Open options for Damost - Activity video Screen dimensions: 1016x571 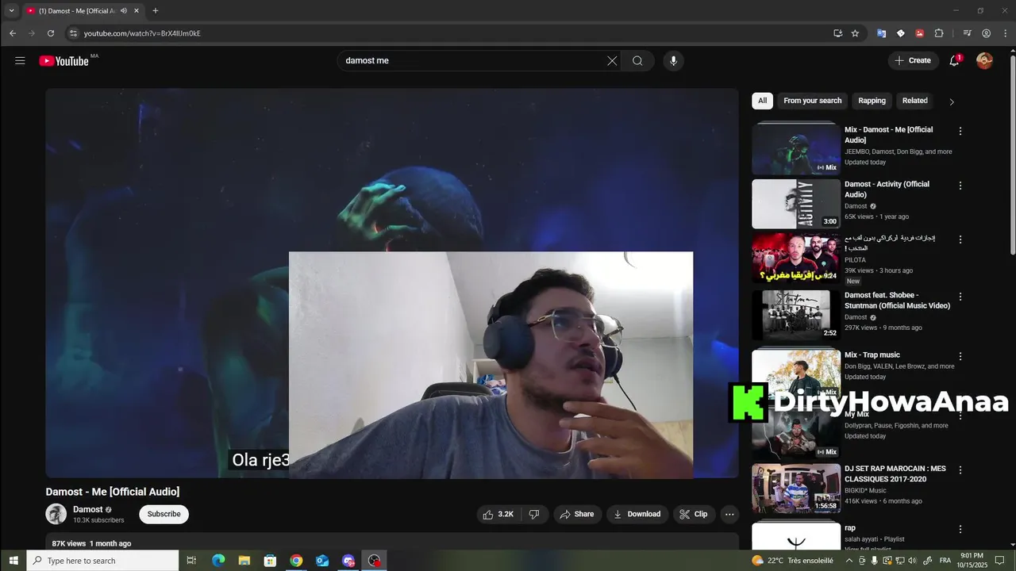point(960,186)
